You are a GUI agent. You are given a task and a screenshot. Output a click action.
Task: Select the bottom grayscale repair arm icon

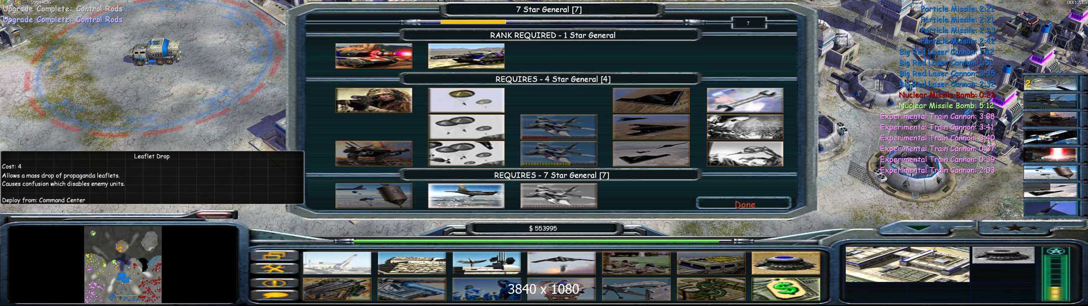click(x=745, y=154)
